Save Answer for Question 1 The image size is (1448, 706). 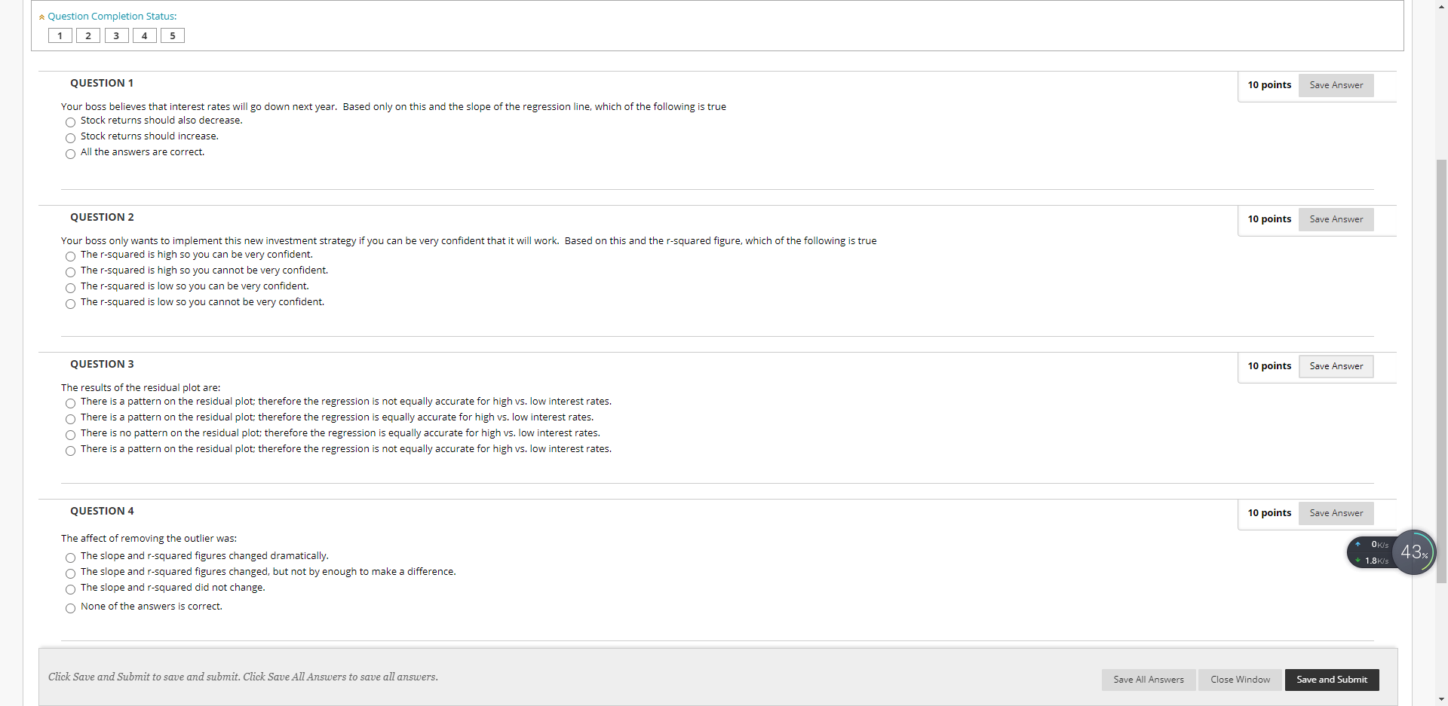coord(1335,85)
